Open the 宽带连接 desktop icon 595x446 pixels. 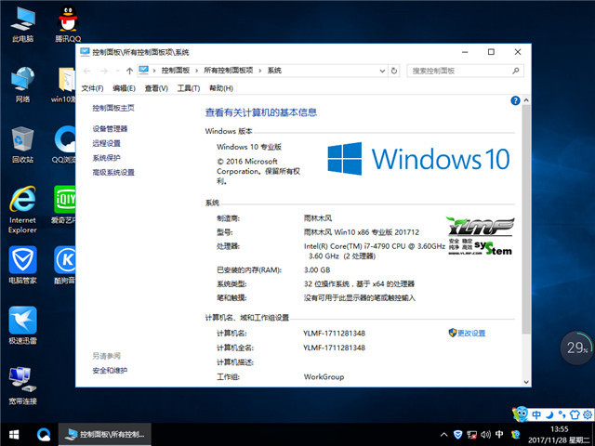pyautogui.click(x=22, y=386)
